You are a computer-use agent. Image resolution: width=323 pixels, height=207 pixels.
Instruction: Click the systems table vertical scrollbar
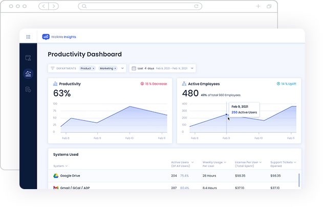299,179
